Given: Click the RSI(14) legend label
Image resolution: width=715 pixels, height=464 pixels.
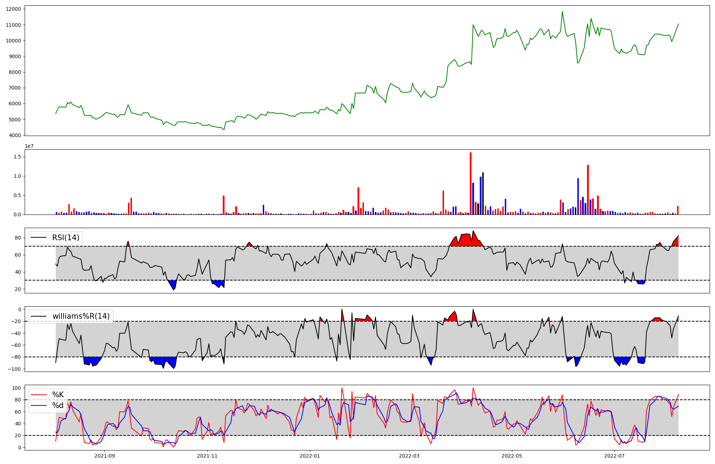Looking at the screenshot, I should (66, 238).
